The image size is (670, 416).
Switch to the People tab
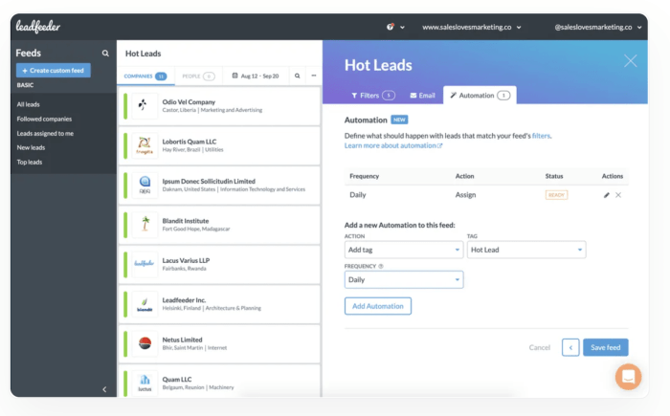(198, 76)
